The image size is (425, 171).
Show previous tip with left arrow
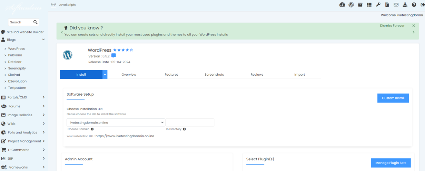62,32
